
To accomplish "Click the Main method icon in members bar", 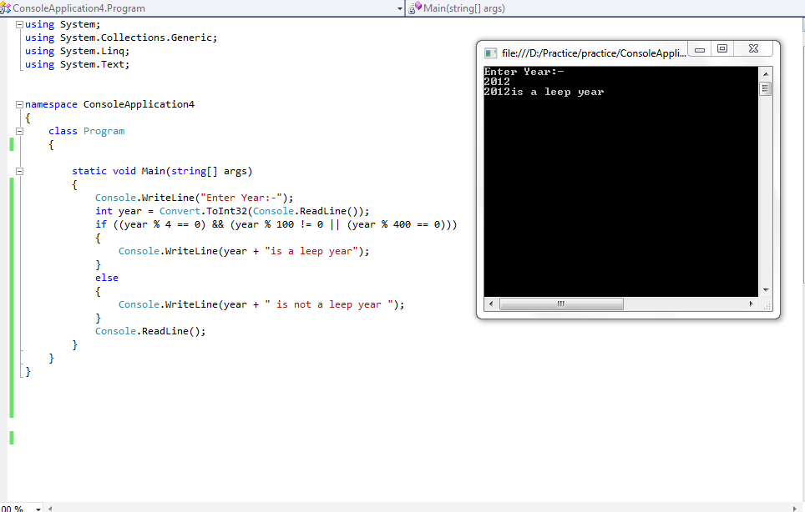I will [x=415, y=8].
